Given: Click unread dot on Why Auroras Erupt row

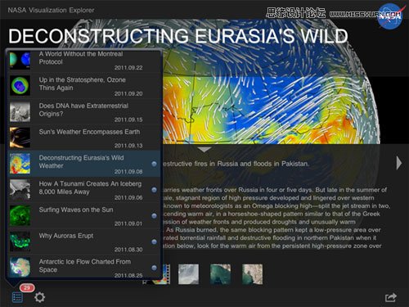Looking at the screenshot, I should point(154,242).
